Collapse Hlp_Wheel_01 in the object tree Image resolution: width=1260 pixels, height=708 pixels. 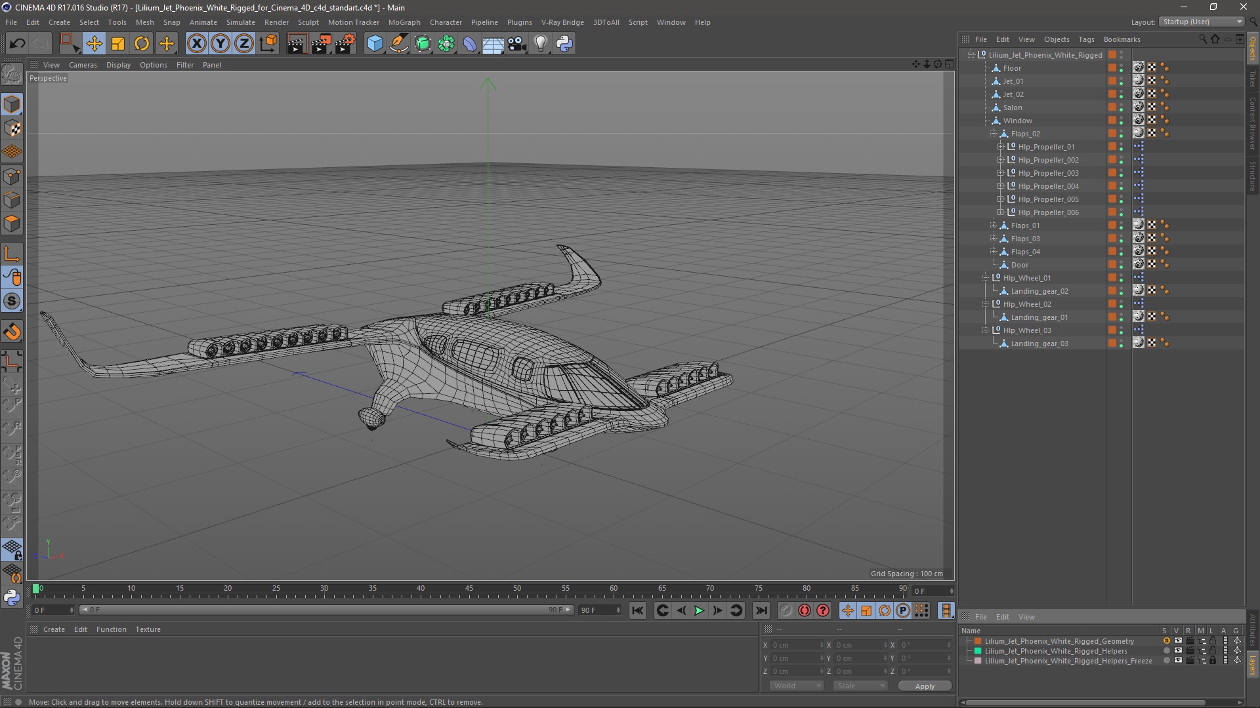point(986,278)
